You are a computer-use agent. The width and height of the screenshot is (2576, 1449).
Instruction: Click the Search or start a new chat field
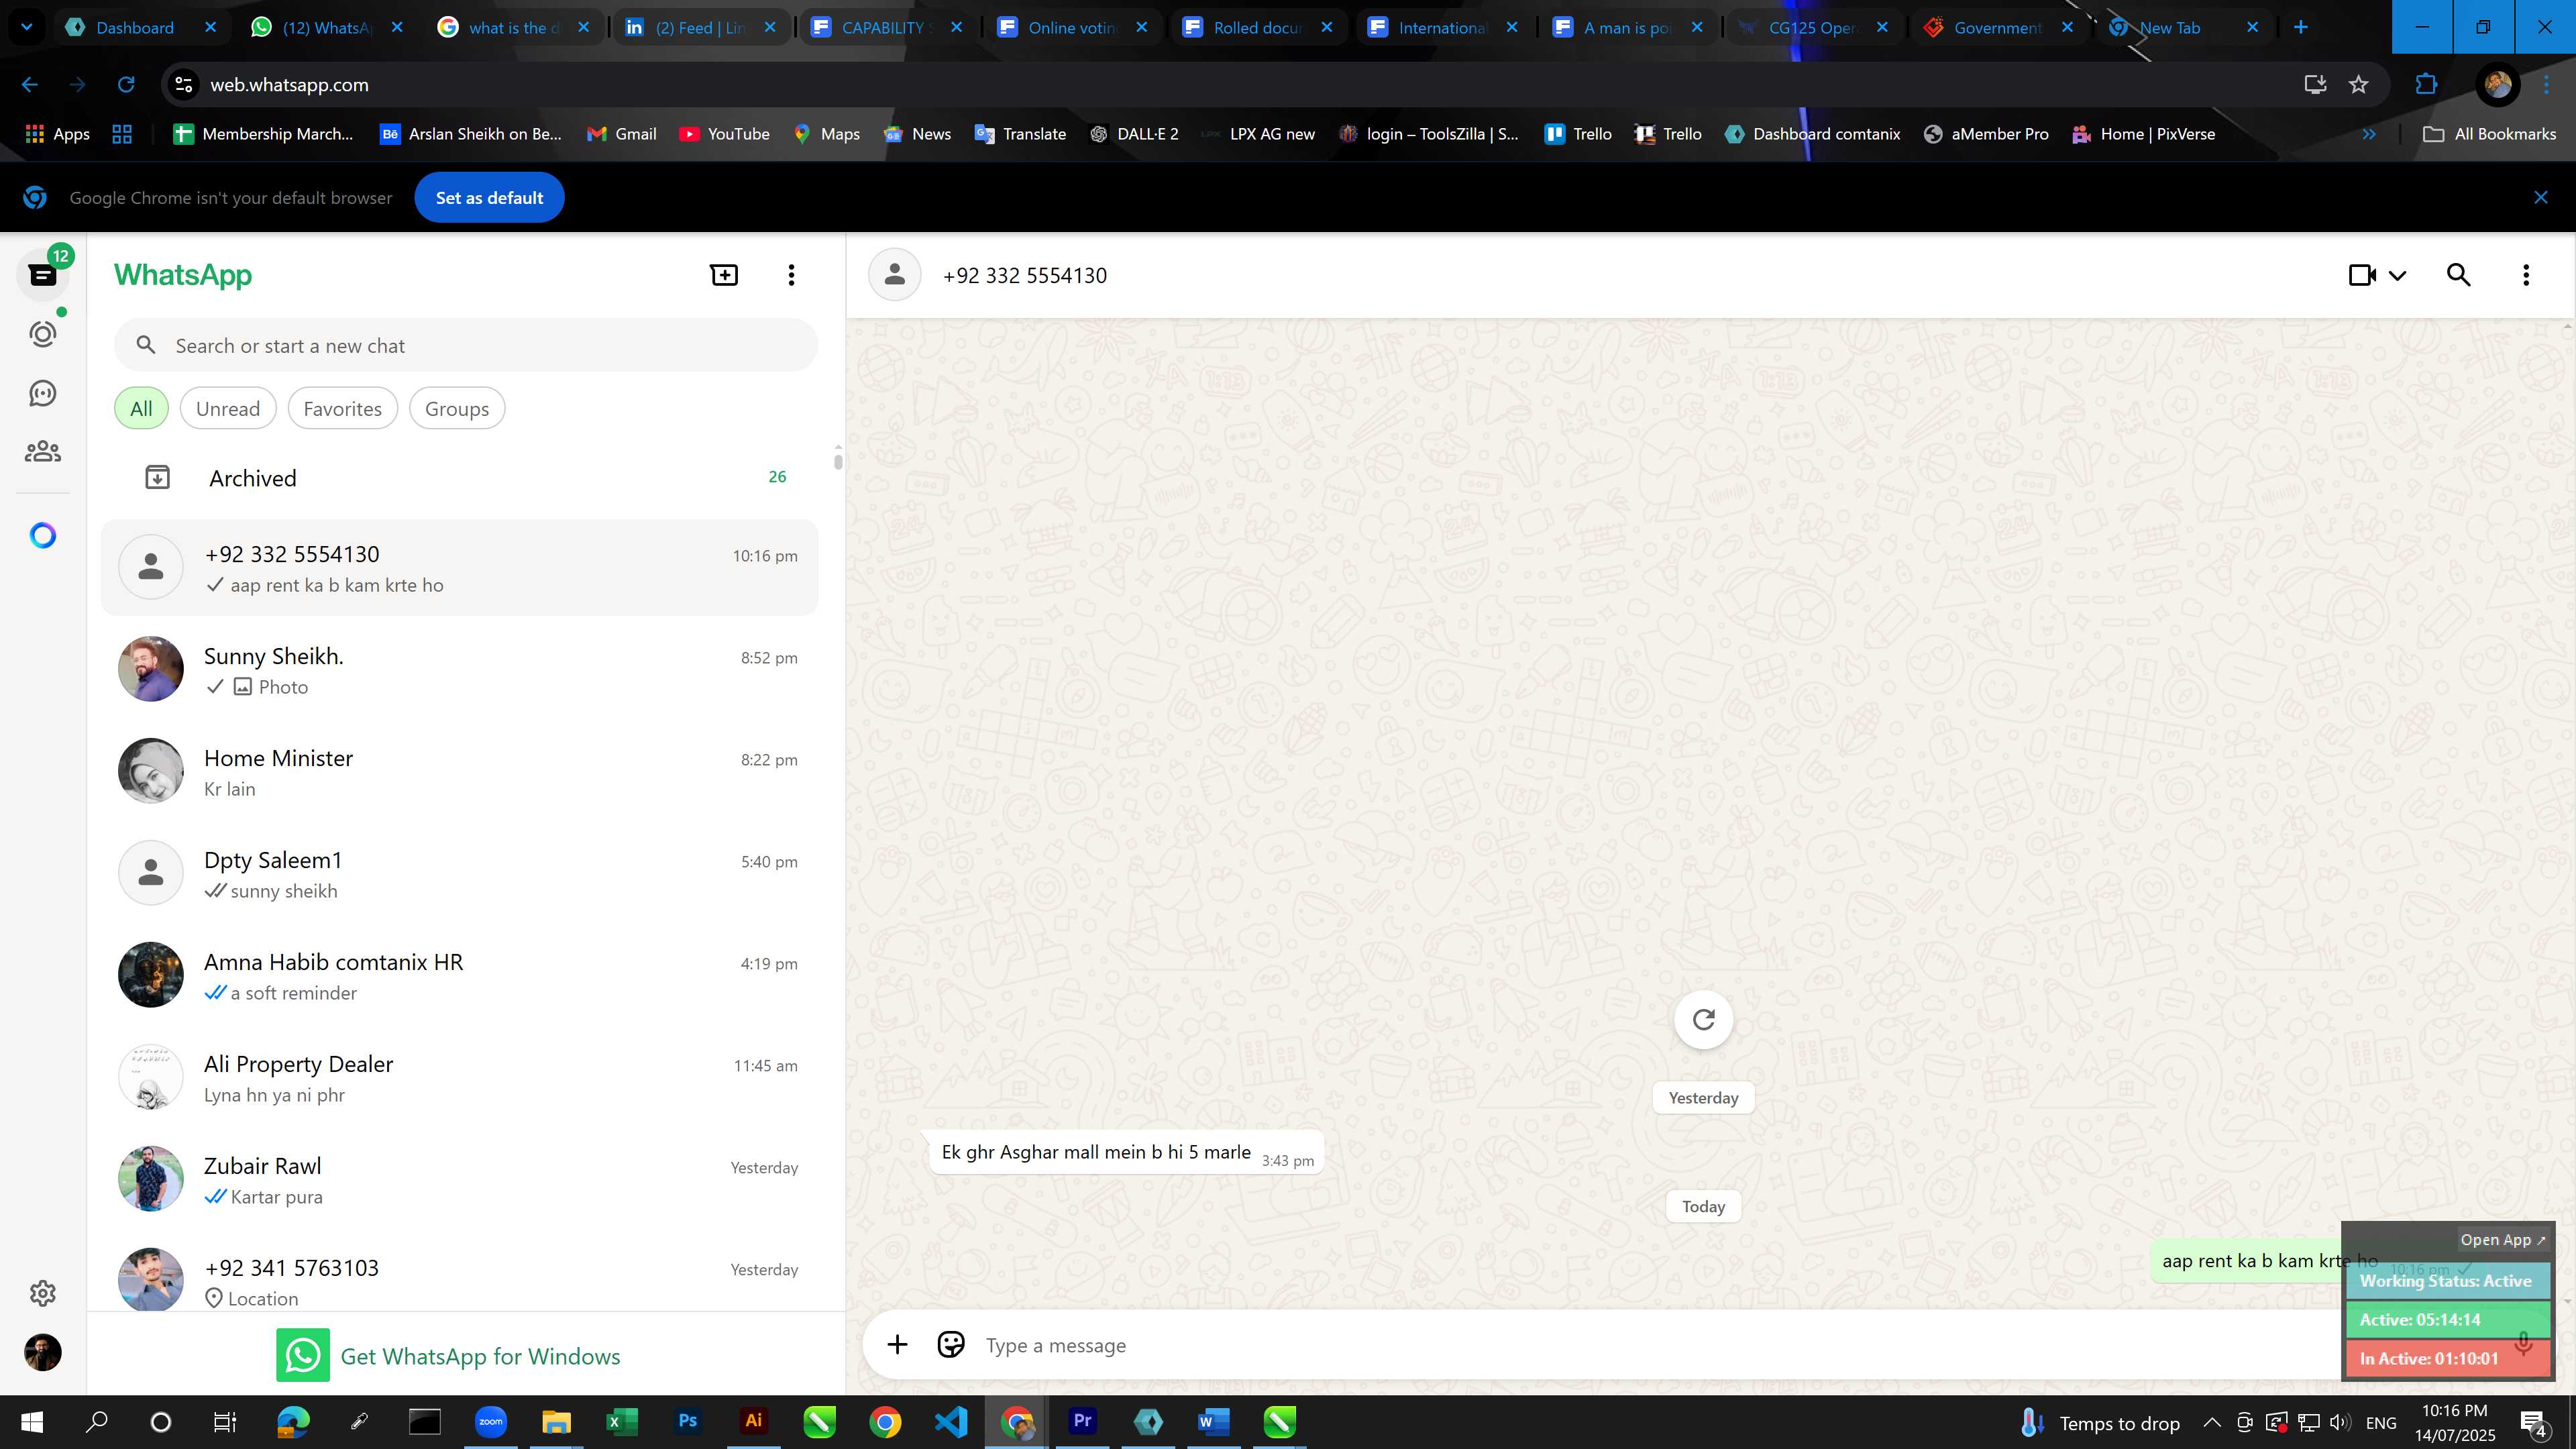pos(466,346)
